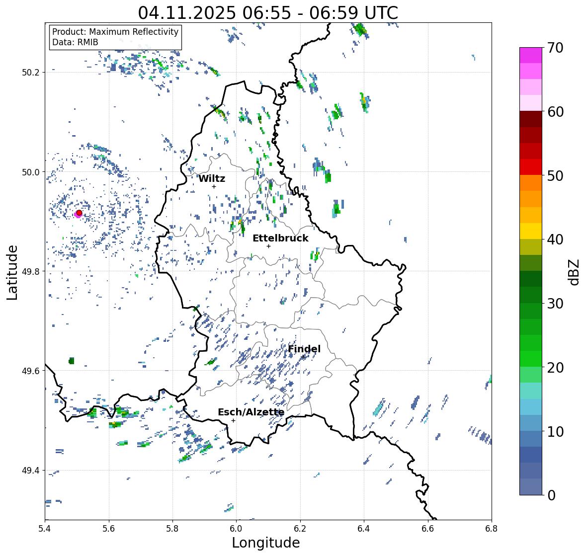This screenshot has height=555, width=586.
Task: Click the blue colorbar segment just below 10
Action: coord(531,439)
